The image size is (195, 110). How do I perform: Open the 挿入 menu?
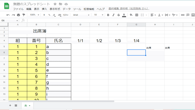[44, 9]
